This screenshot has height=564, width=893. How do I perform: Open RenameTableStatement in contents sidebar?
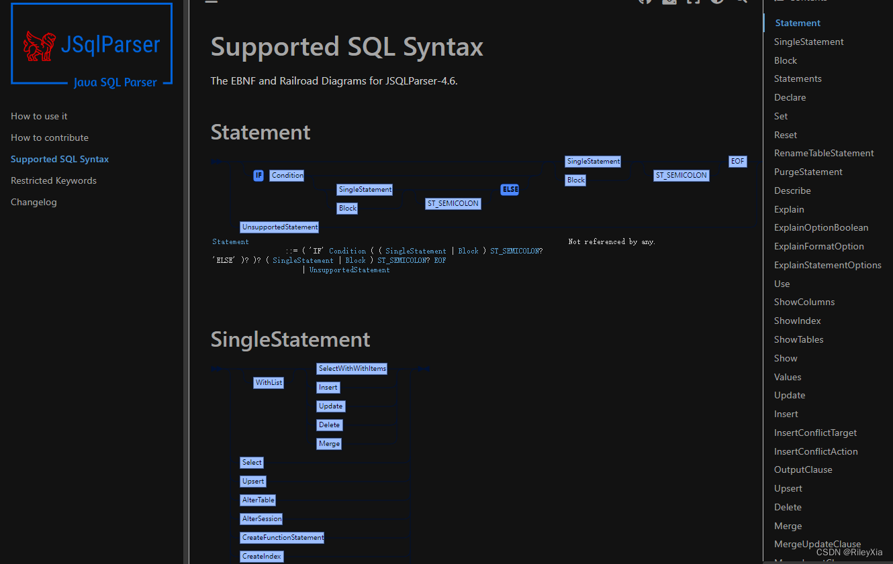(824, 153)
